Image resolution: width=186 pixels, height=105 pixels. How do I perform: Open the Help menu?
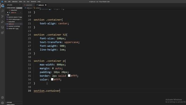(x=39, y=2)
